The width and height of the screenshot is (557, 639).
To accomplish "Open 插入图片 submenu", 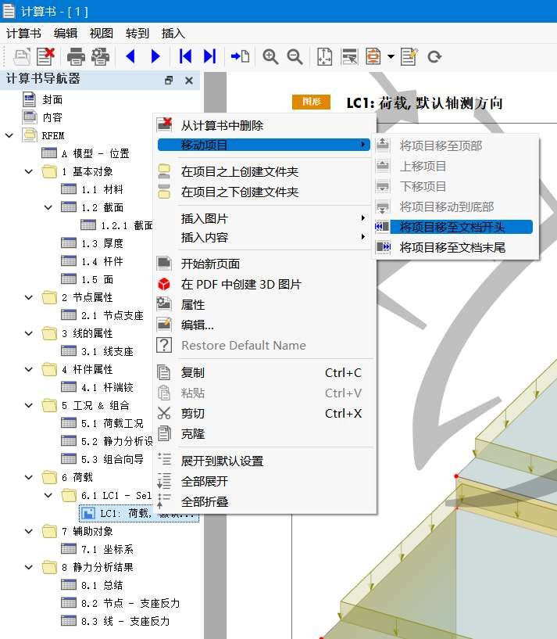I will point(263,218).
